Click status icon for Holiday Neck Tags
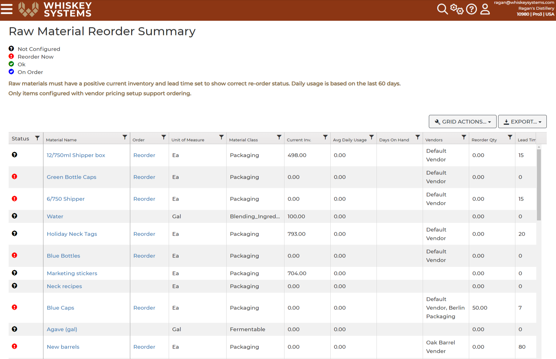 (14, 233)
